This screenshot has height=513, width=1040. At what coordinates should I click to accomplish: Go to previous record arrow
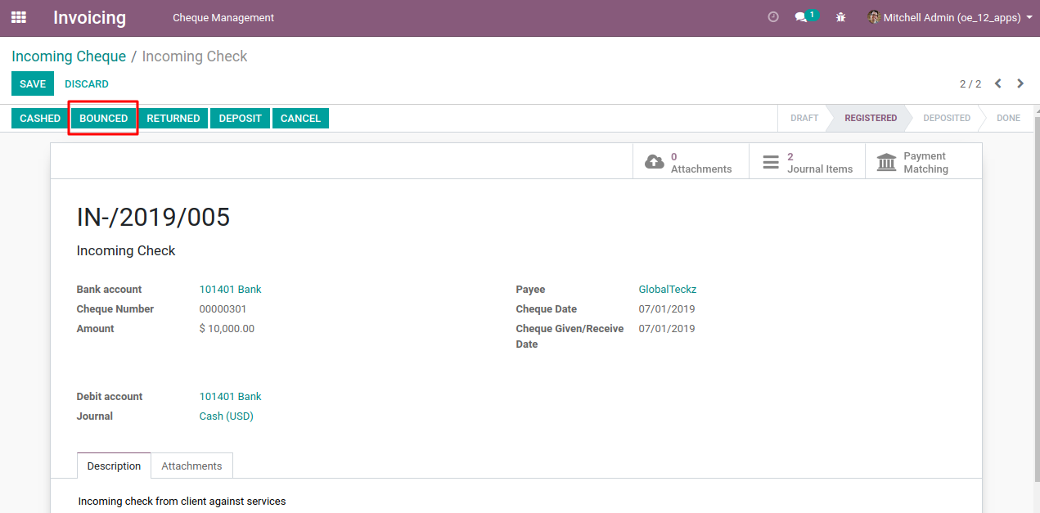click(x=998, y=83)
